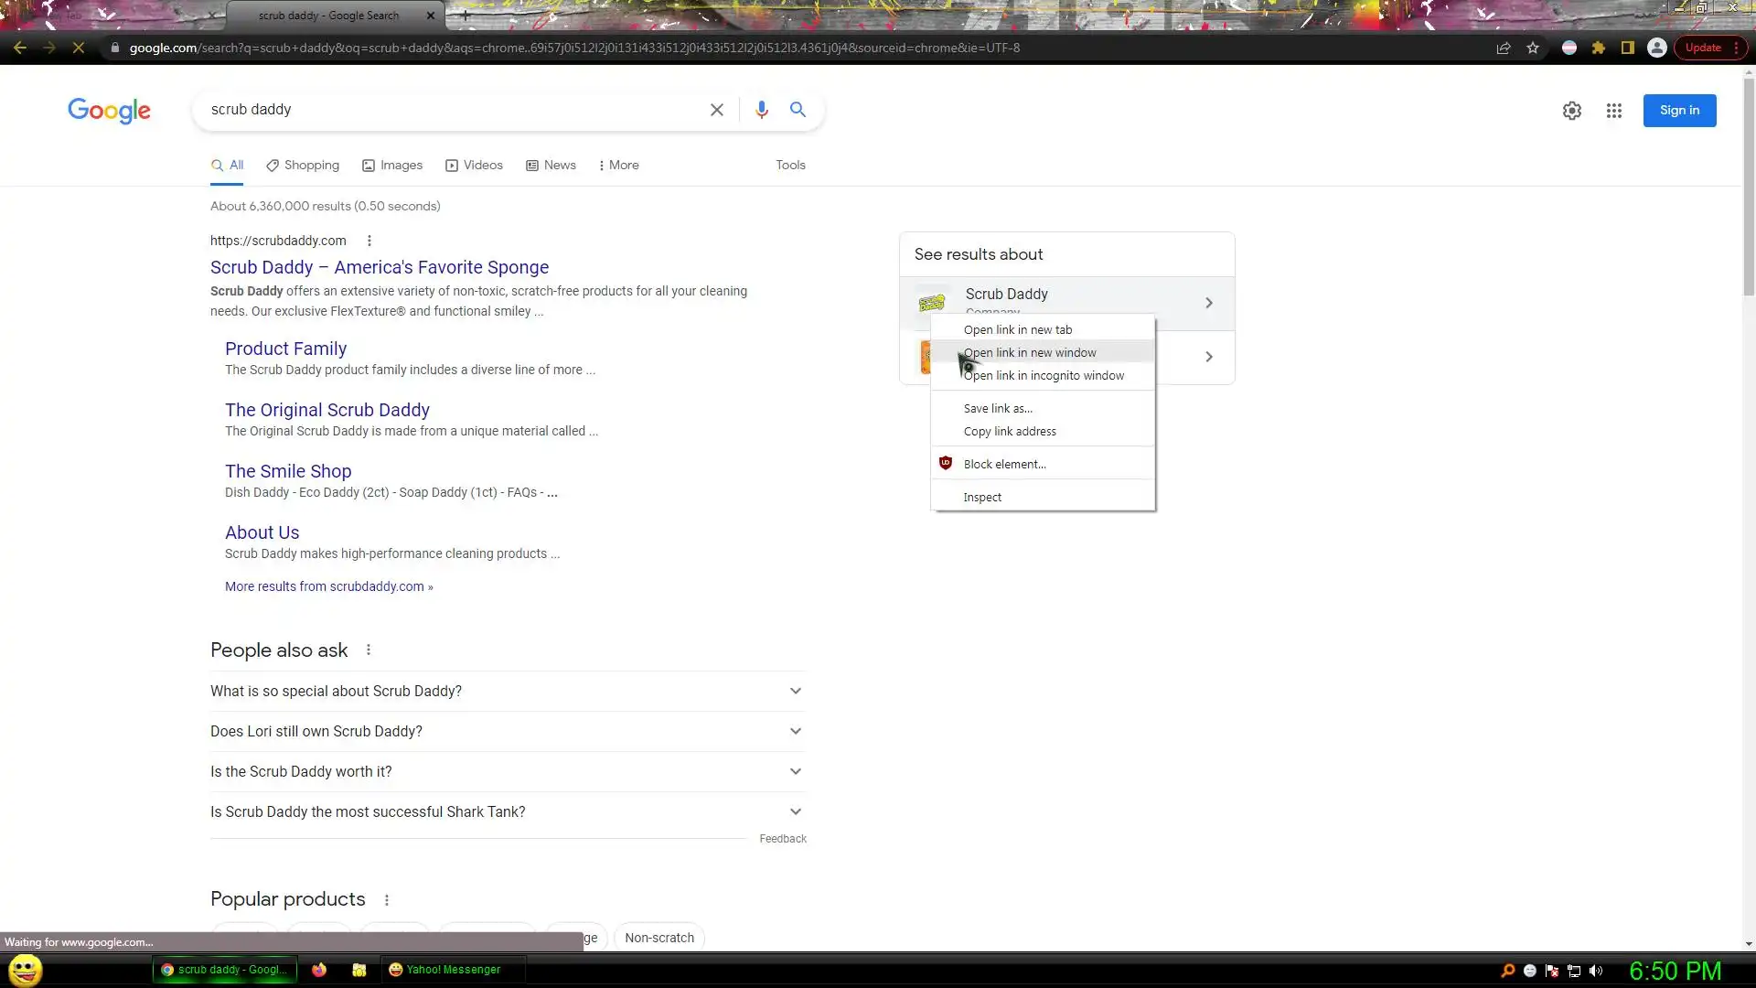Image resolution: width=1756 pixels, height=988 pixels.
Task: Open Firefox from the taskbar
Action: [x=319, y=970]
